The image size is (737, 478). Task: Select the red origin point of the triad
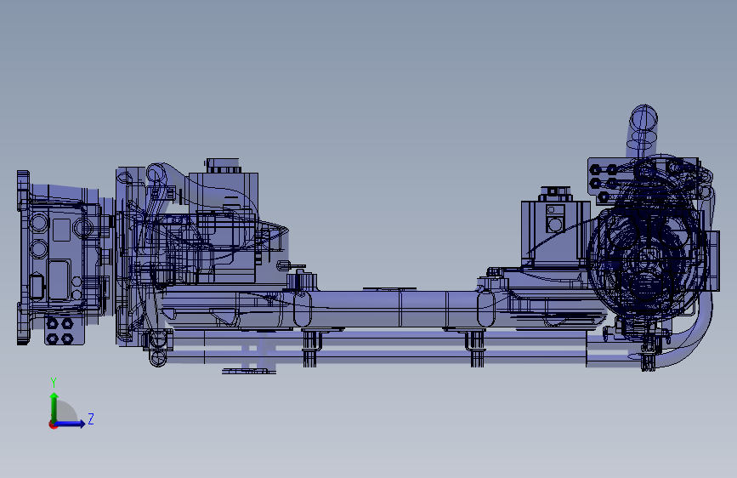53,424
